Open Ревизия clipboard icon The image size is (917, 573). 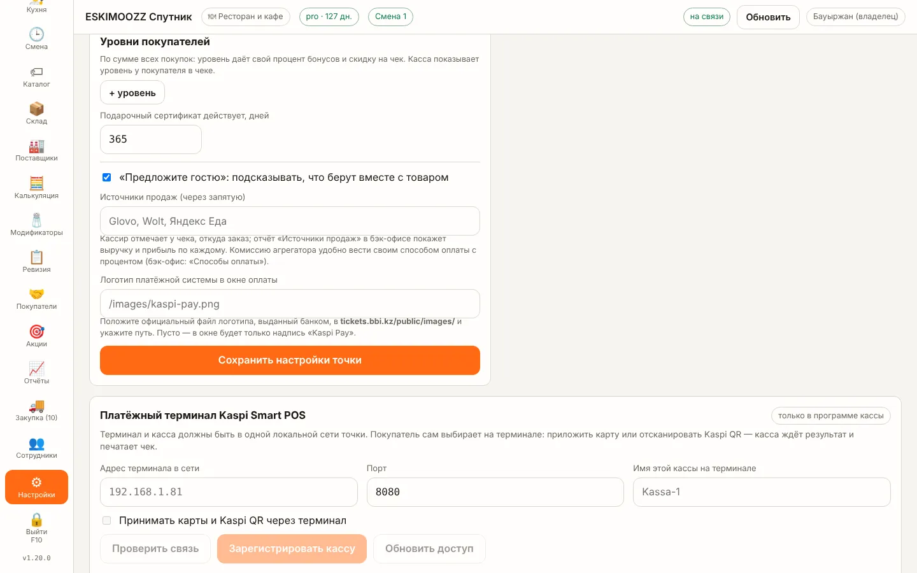[x=36, y=262]
